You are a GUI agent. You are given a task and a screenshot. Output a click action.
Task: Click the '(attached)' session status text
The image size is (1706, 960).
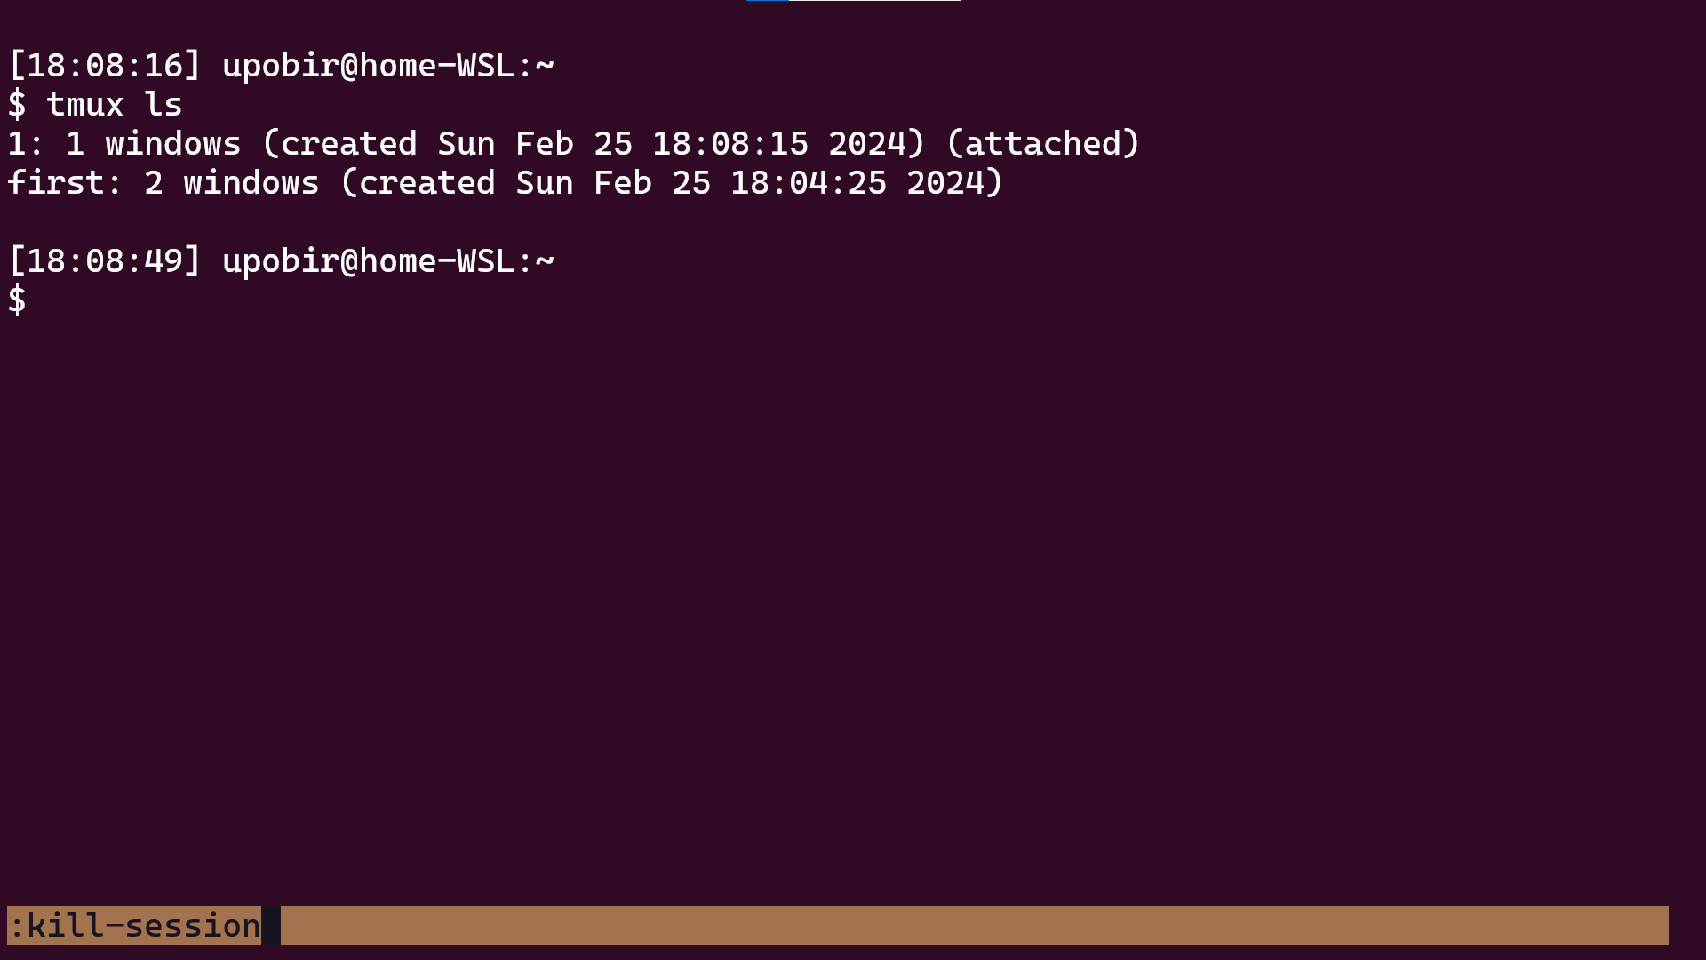tap(1043, 144)
